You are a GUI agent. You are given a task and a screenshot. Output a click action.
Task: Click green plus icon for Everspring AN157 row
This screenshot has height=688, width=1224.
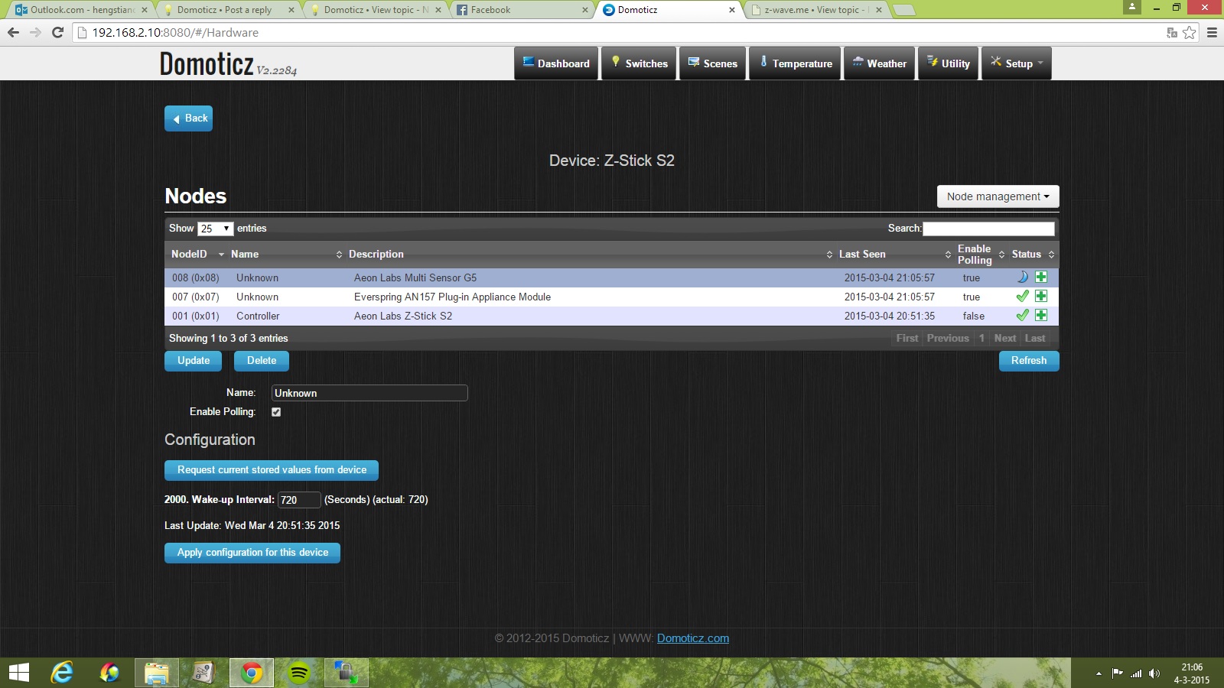[x=1041, y=296]
